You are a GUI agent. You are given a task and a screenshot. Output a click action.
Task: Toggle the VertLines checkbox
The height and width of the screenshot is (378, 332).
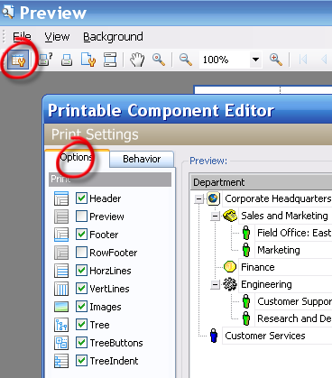click(81, 289)
